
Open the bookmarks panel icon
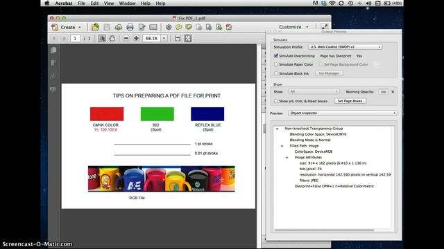pyautogui.click(x=53, y=63)
